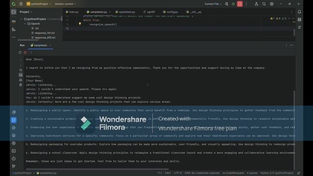Click the CRLF line separator indicator
The width and height of the screenshot is (313, 176).
(168, 173)
